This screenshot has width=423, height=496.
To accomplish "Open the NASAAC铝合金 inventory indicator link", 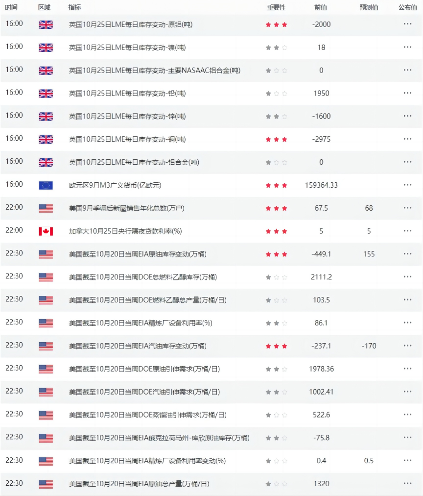I will pos(154,71).
